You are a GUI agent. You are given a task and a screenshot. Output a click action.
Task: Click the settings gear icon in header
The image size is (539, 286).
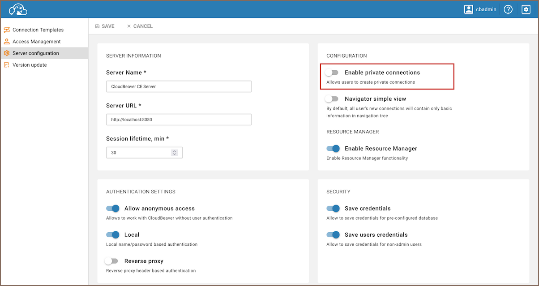[526, 9]
